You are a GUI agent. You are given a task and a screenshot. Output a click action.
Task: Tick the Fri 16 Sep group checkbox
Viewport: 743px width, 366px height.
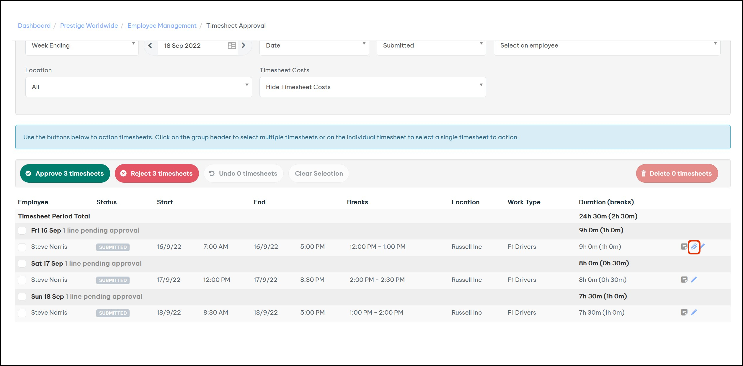pos(22,231)
